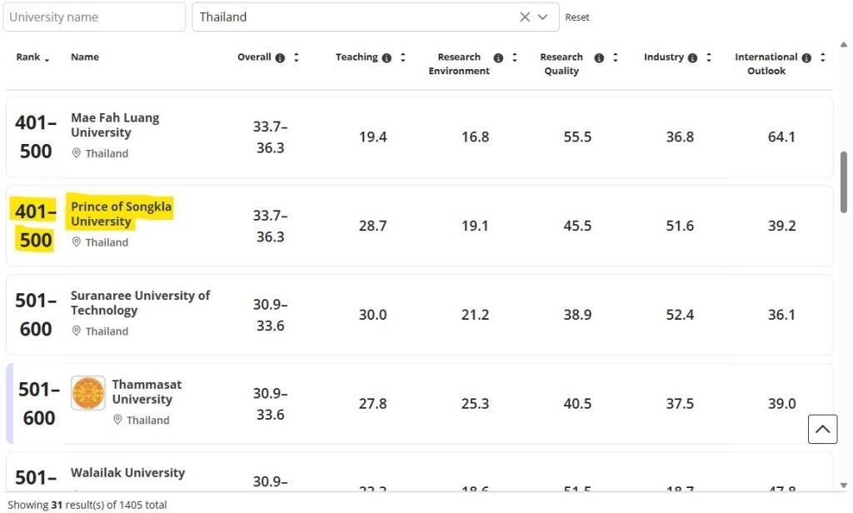Click the Research Quality info icon
853x513 pixels.
click(x=599, y=57)
